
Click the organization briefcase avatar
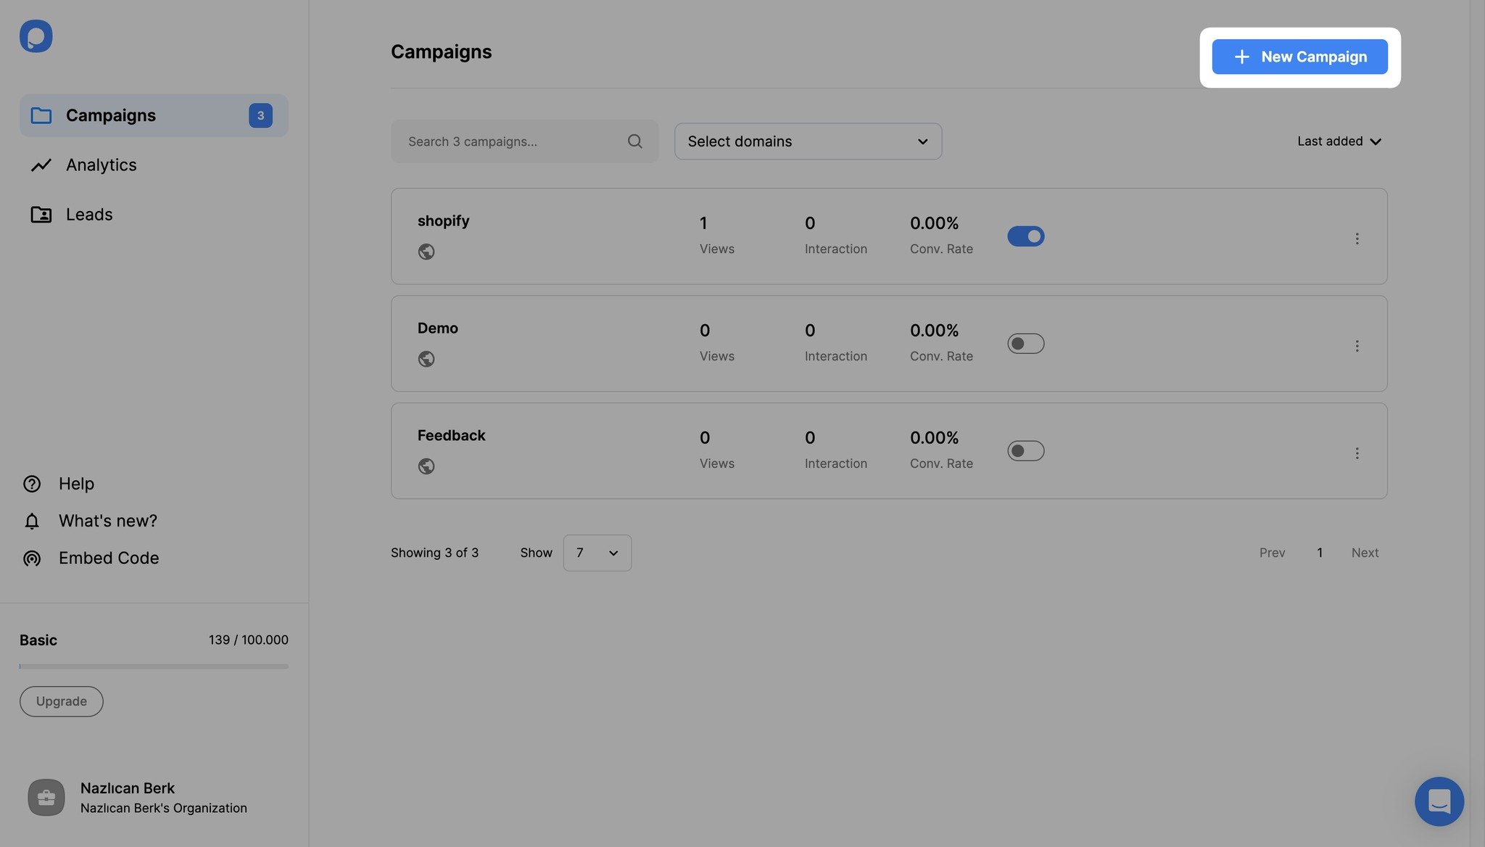click(x=46, y=798)
